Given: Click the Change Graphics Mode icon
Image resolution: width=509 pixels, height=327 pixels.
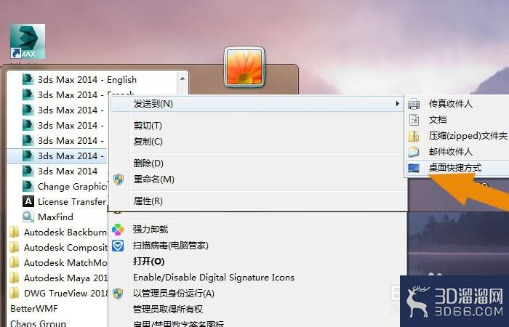Looking at the screenshot, I should click(28, 186).
